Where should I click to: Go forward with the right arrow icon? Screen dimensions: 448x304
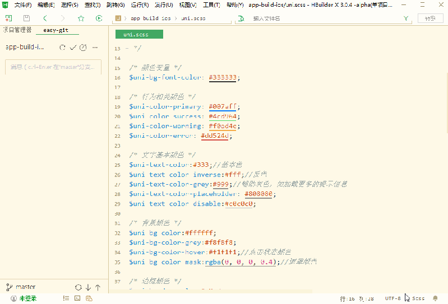(x=63, y=18)
